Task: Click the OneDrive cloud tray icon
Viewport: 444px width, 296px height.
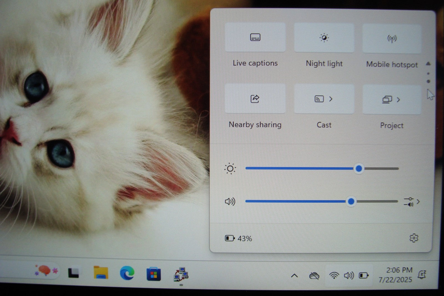Action: 314,276
